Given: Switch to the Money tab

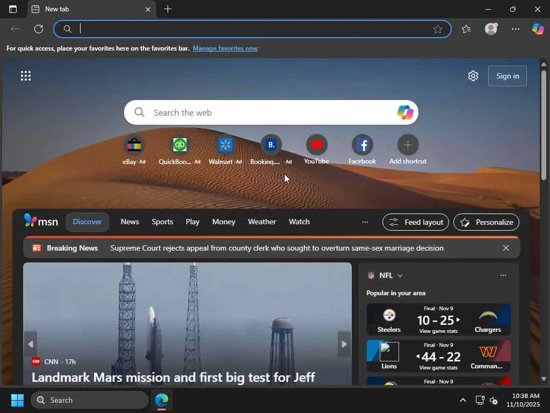Looking at the screenshot, I should pos(224,222).
